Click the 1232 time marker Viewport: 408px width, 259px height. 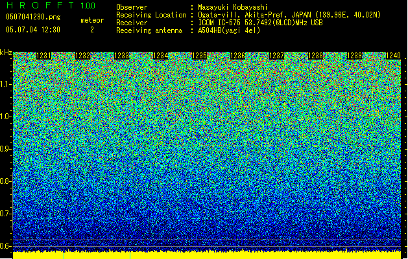coord(83,56)
